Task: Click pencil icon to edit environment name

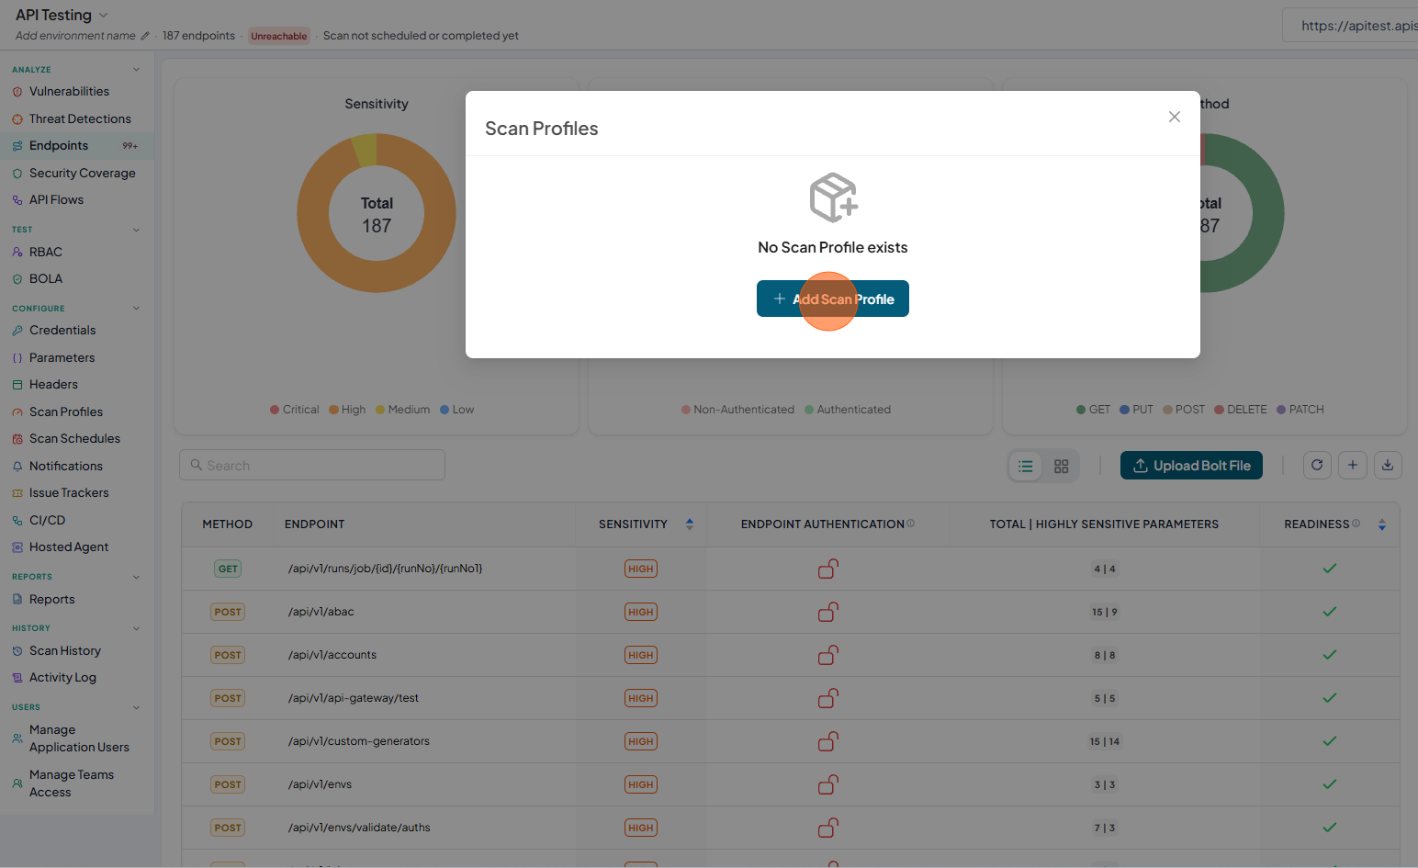Action: coord(144,36)
